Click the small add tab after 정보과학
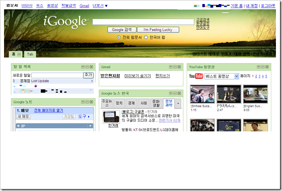 click(x=178, y=103)
